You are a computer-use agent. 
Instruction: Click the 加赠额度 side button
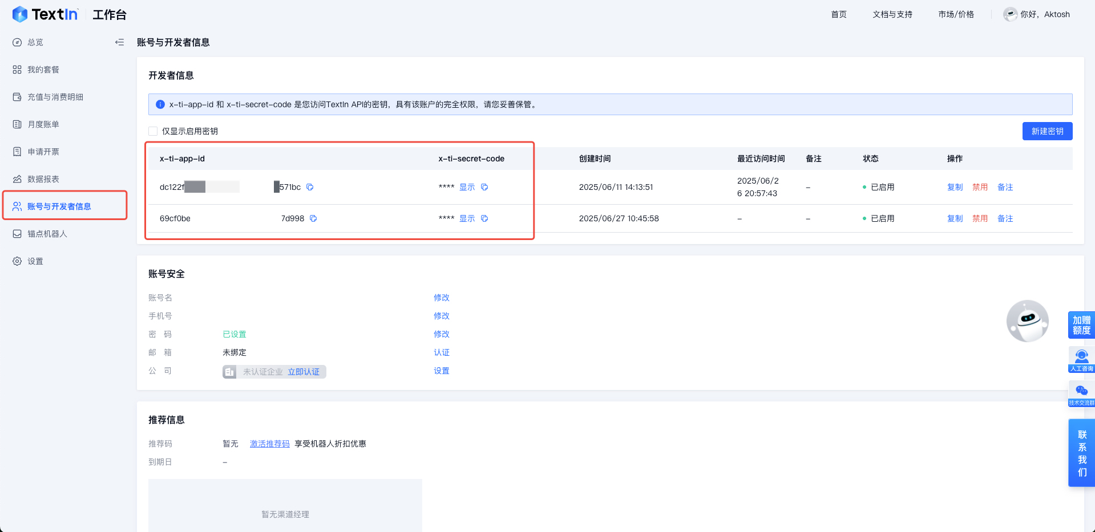(x=1081, y=325)
